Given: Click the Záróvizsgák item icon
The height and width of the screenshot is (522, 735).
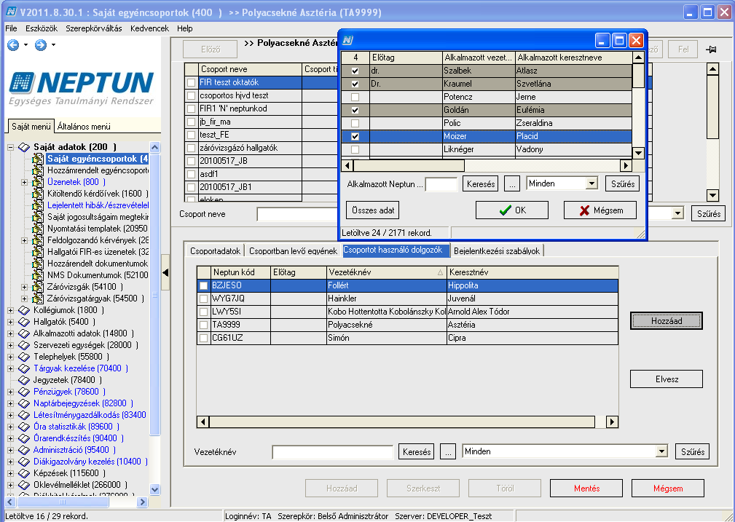Looking at the screenshot, I should point(38,287).
